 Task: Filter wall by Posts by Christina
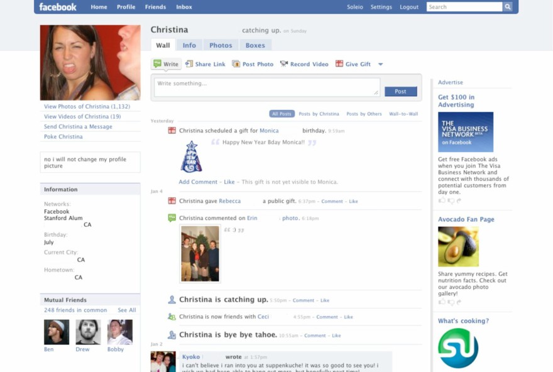point(319,114)
